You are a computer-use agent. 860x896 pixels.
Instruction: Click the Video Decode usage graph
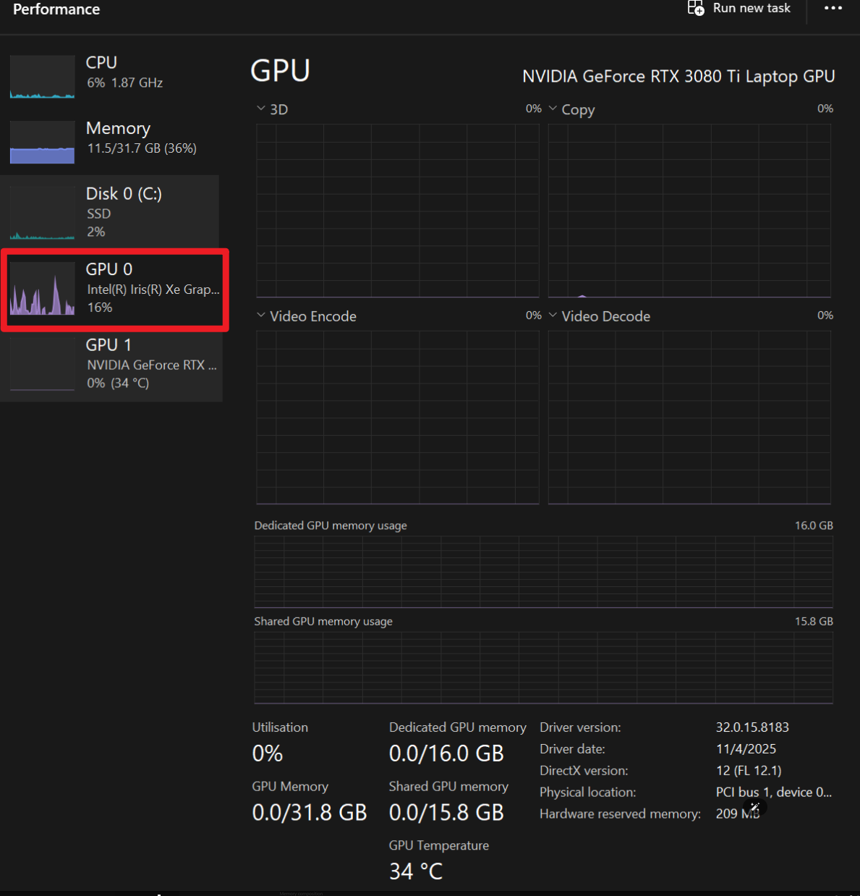click(689, 417)
